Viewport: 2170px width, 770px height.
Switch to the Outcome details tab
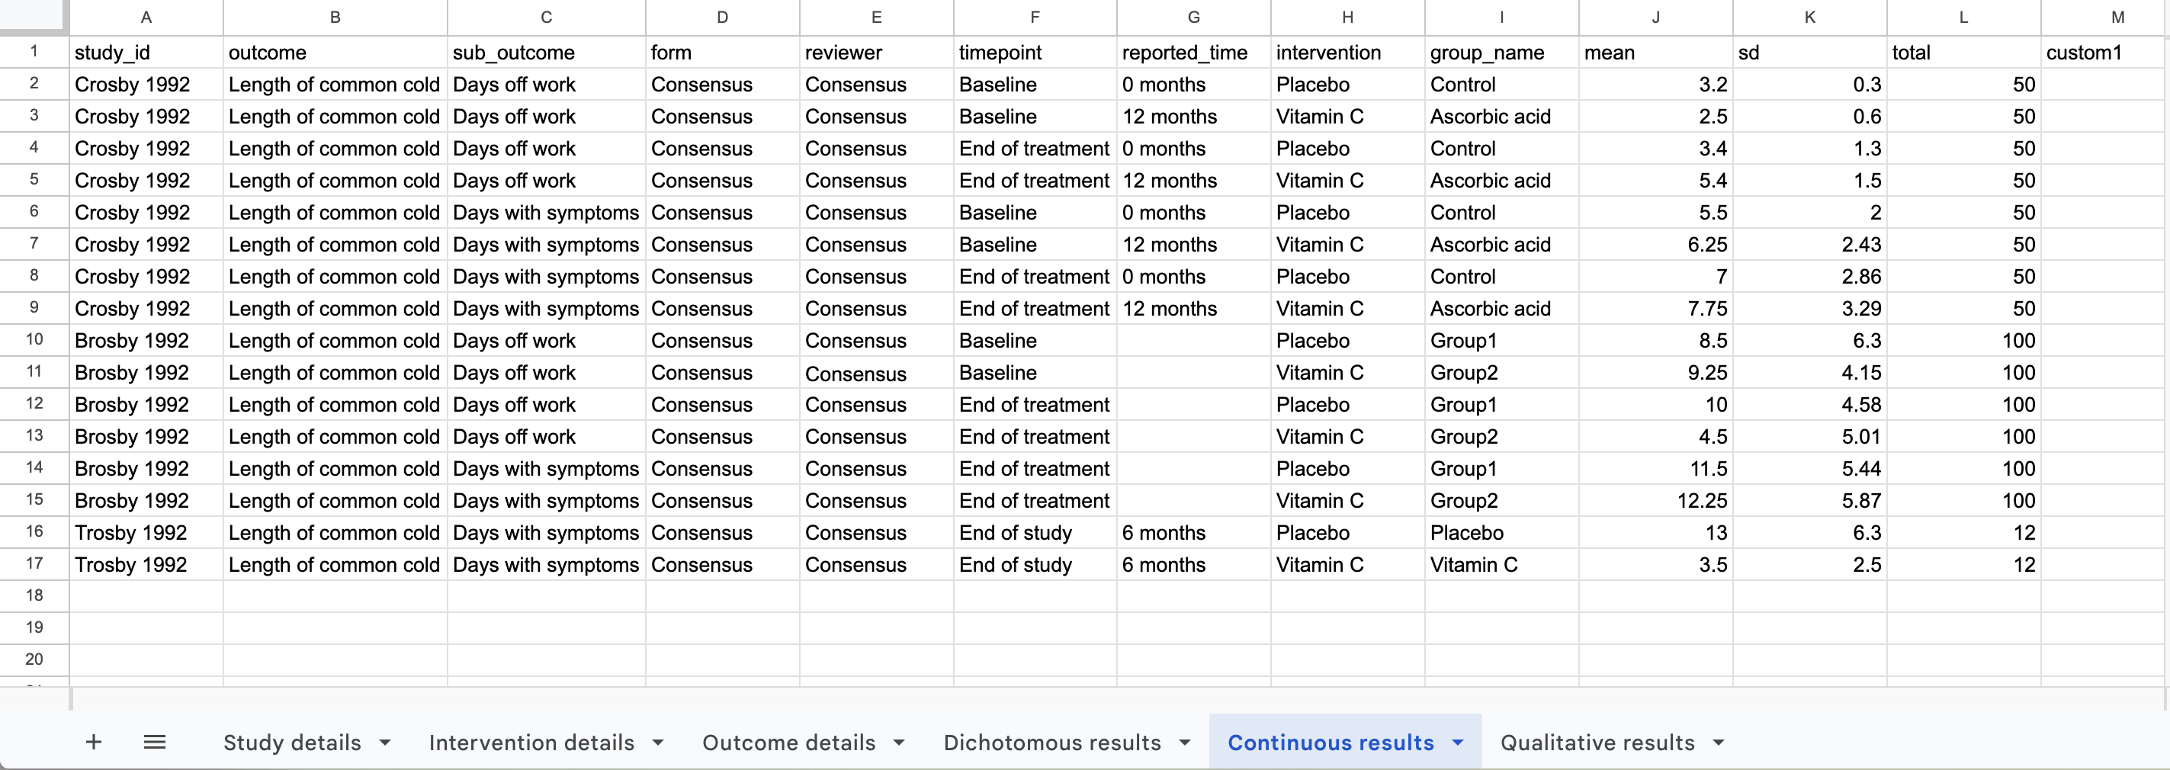point(790,743)
